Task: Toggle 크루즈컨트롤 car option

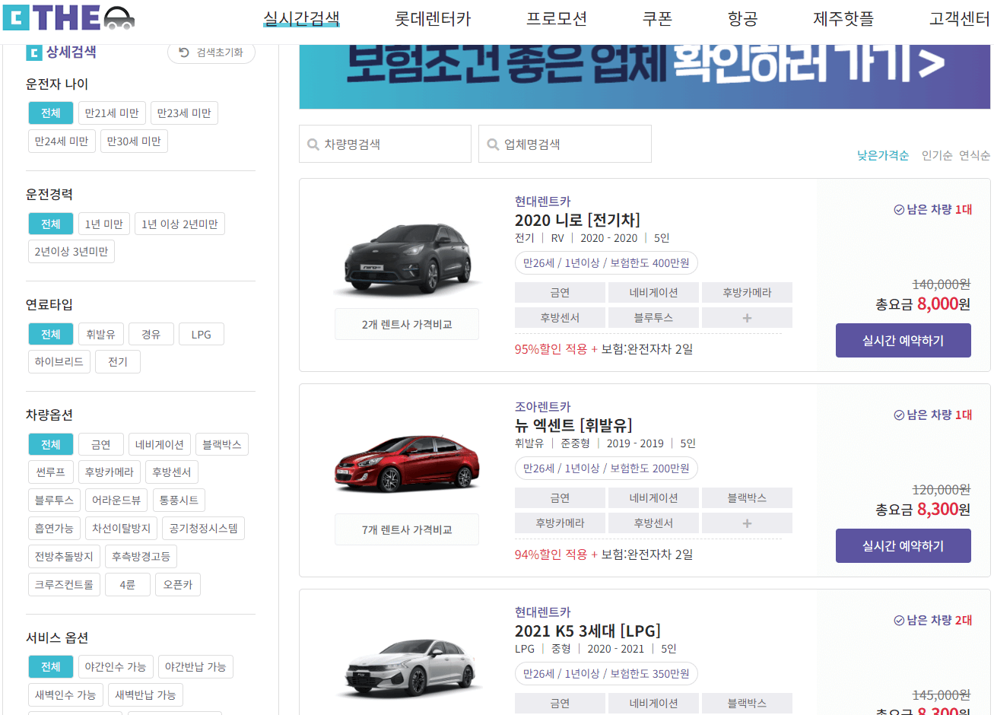Action: pos(64,585)
